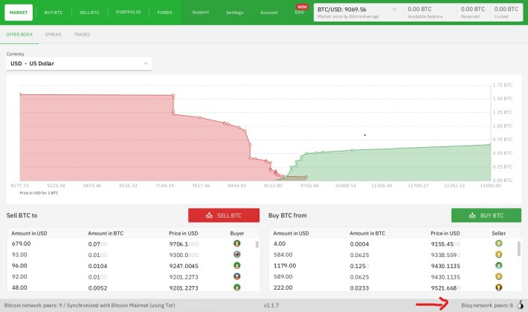The height and width of the screenshot is (312, 528).
Task: Click the Tor onion icon in status bar
Action: click(x=521, y=305)
